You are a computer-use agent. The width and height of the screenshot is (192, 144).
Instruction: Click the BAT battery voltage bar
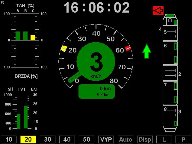(26, 117)
